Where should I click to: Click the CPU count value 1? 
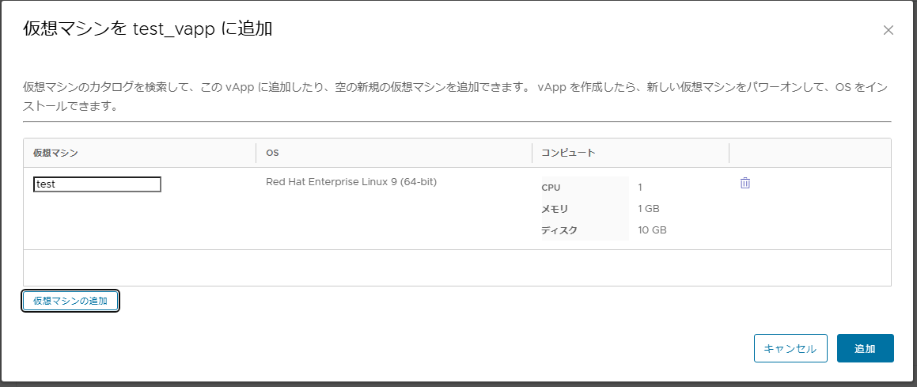click(x=640, y=187)
